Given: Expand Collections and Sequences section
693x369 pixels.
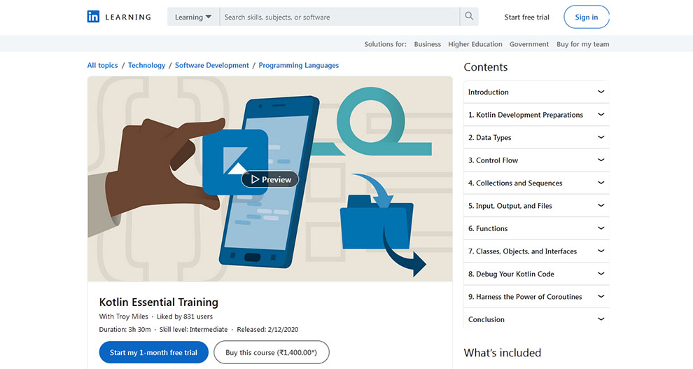Looking at the screenshot, I should (536, 183).
